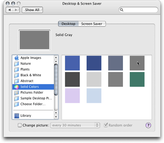Click the Sample Desktop Pictures folder icon
164x143 pixels.
[17, 98]
